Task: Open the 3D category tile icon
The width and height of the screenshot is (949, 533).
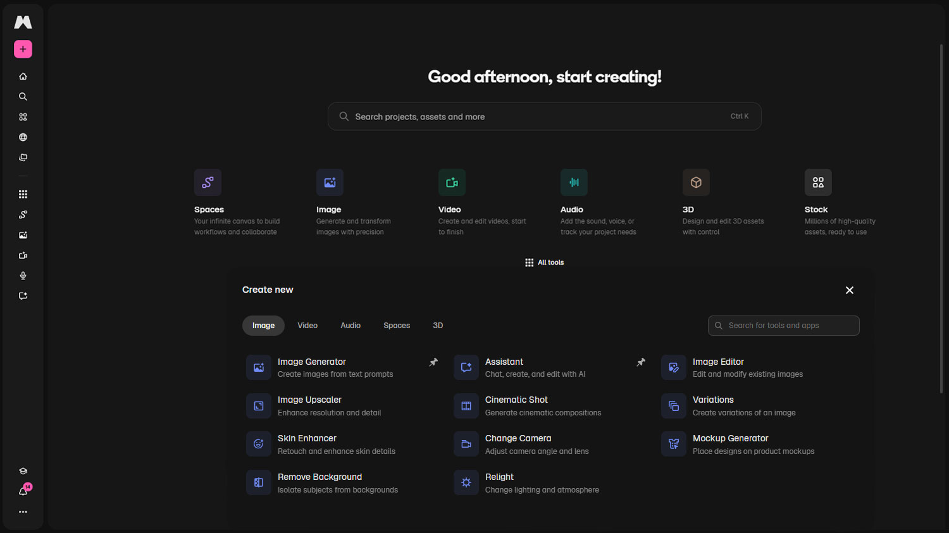Action: pos(696,182)
